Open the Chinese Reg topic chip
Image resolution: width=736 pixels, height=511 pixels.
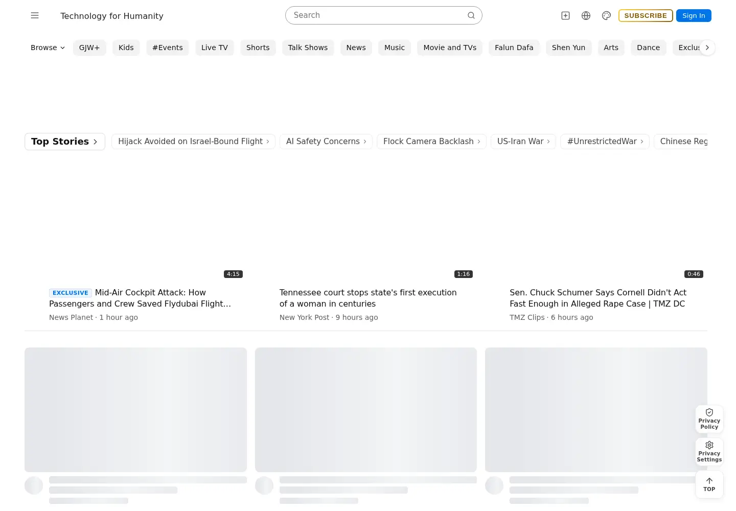[681, 142]
